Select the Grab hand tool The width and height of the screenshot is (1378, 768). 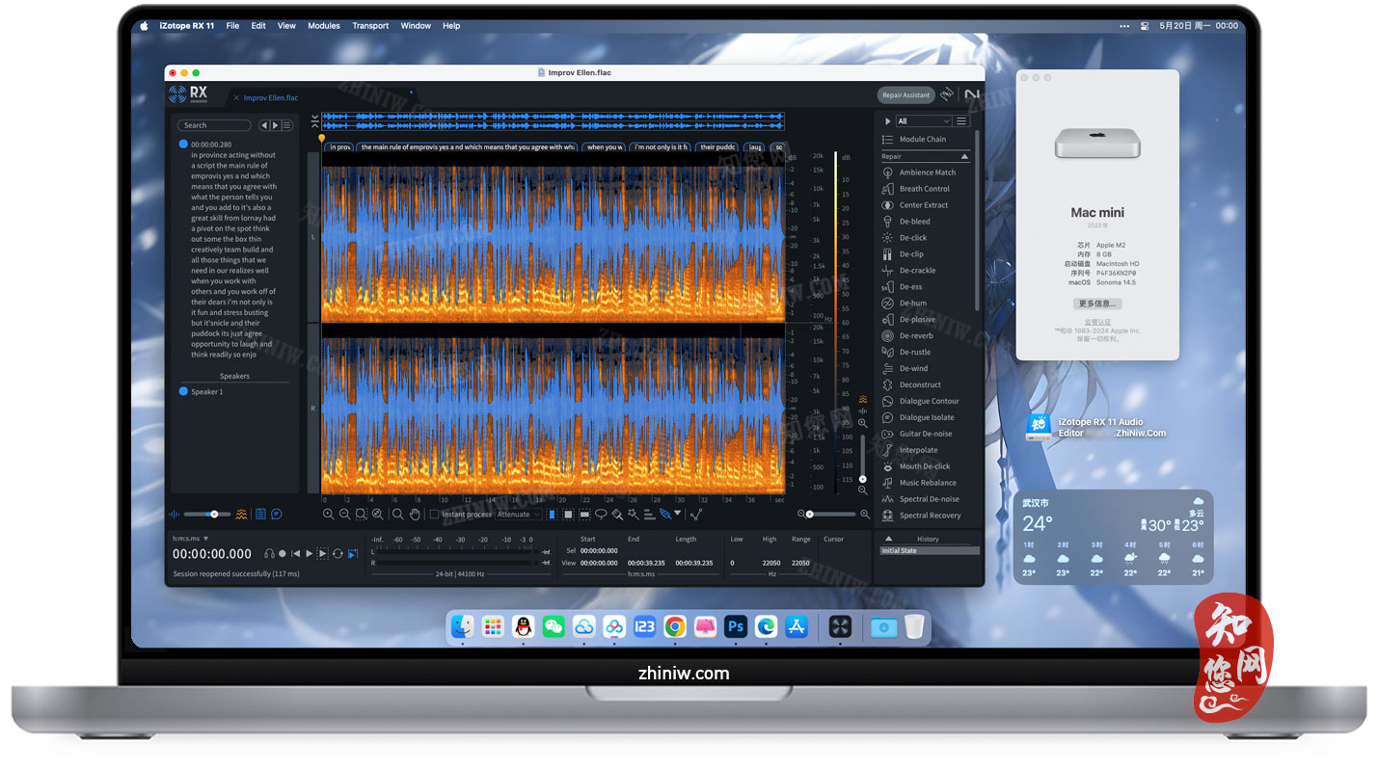414,515
